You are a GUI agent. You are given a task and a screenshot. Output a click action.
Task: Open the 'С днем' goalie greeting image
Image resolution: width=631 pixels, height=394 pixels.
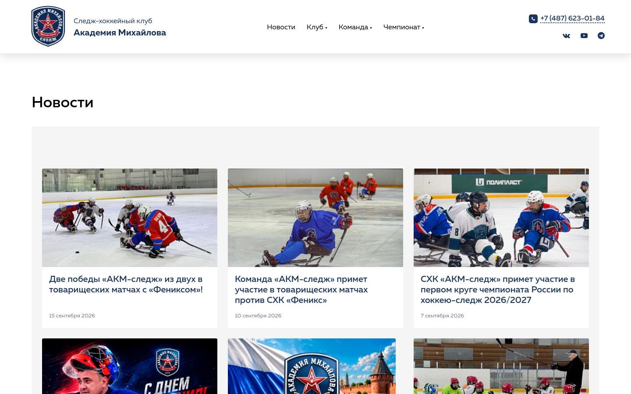(130, 366)
